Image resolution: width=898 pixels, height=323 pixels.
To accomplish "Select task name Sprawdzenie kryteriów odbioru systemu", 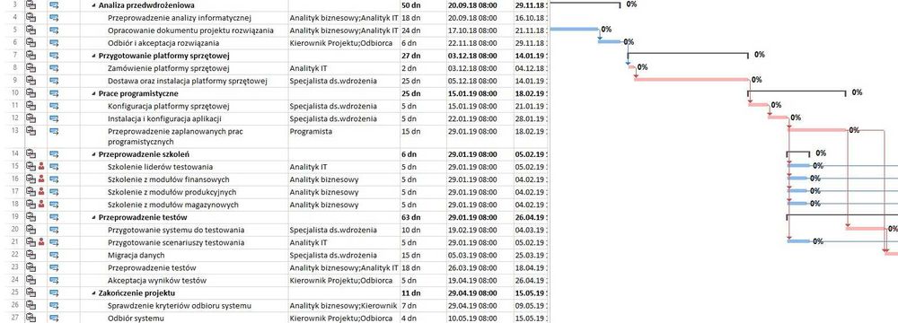I will 180,305.
